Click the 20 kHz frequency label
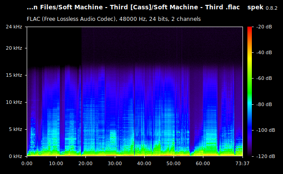The image size is (283, 174). (14, 48)
